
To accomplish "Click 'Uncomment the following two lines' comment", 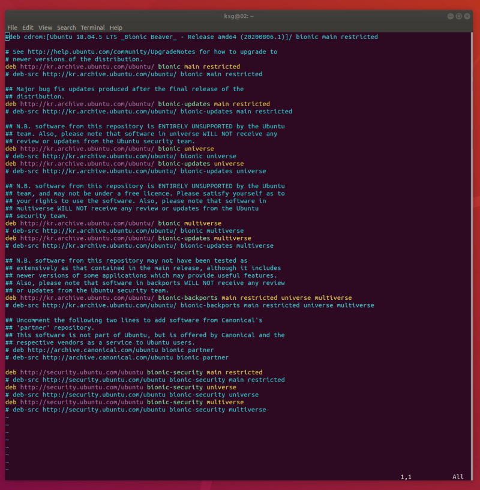I will pos(134,320).
